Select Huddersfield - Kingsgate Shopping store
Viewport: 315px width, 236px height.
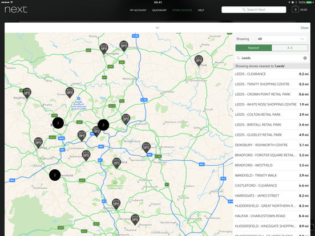pos(272,226)
